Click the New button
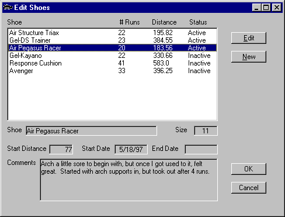The image size is (285, 217). 249,57
